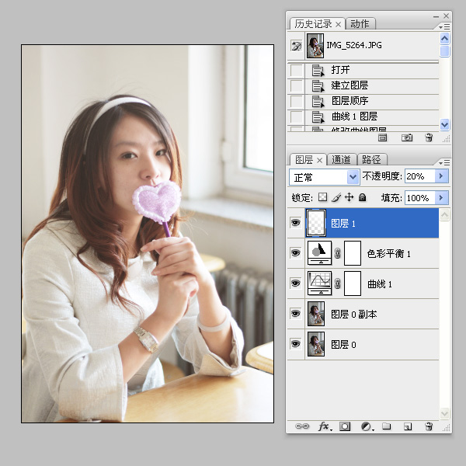
Task: Create a new layer group folder
Action: tap(386, 426)
